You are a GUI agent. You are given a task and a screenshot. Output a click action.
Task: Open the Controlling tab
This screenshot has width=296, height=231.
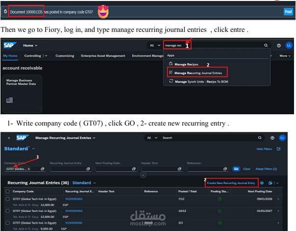pos(32,56)
